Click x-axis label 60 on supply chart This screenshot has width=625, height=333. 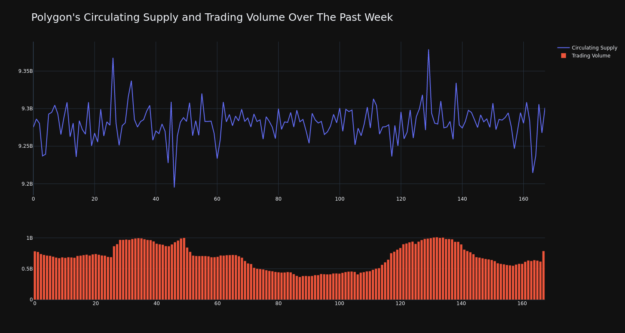[x=217, y=199]
